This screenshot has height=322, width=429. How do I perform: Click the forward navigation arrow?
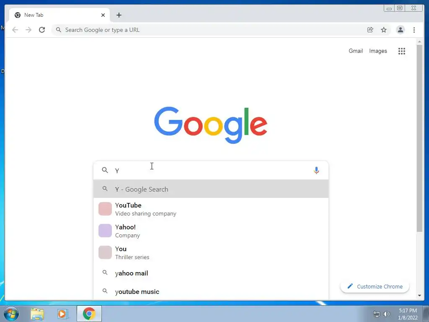pos(28,30)
